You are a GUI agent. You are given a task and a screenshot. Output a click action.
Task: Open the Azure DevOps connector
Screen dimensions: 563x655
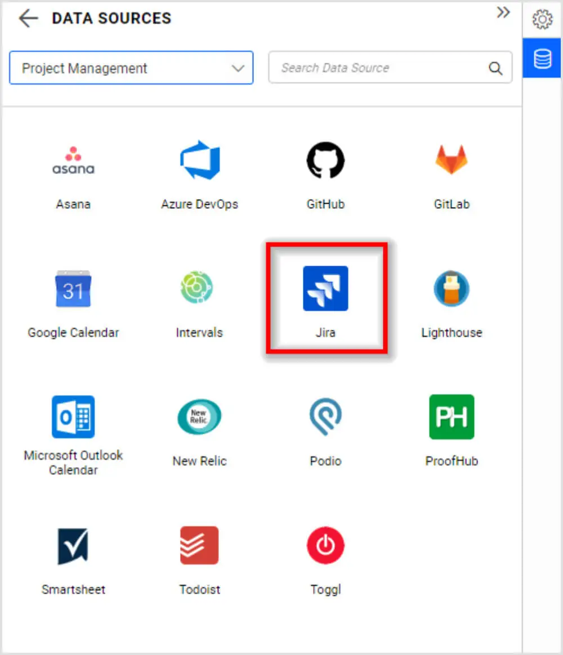[x=199, y=161]
